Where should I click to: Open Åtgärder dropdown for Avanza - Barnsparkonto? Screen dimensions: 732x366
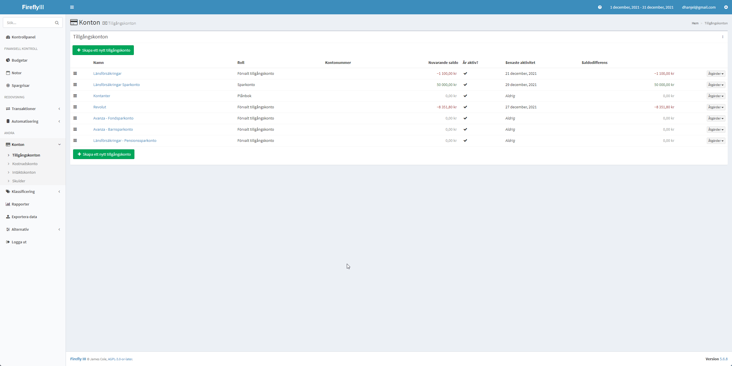[x=716, y=130]
